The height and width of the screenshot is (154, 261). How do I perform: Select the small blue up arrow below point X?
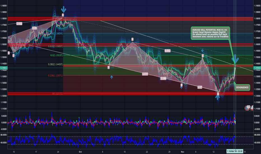pyautogui.click(x=111, y=77)
